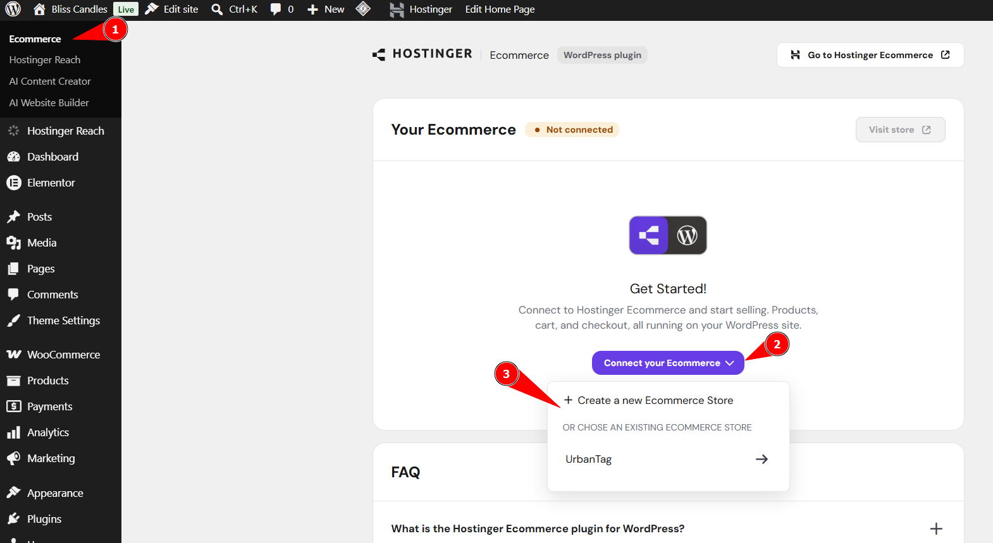Select Create a new Ecommerce Store option
Screen dimensions: 993x543
[x=669, y=400]
